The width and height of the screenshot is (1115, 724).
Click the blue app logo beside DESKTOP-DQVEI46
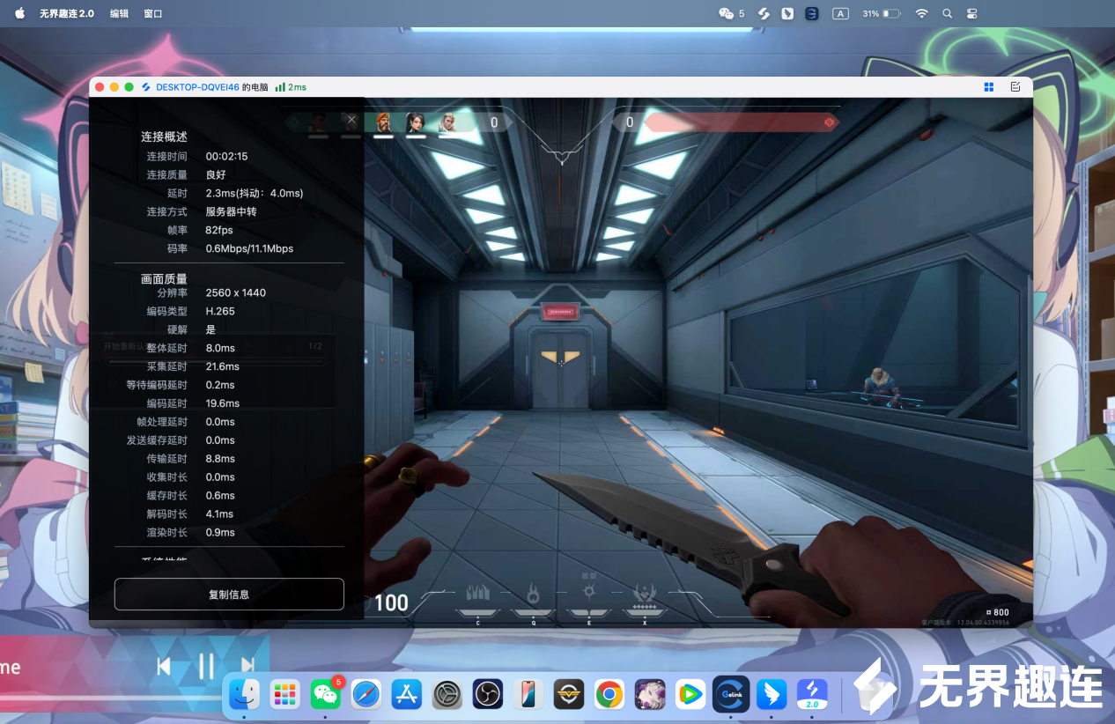(146, 87)
